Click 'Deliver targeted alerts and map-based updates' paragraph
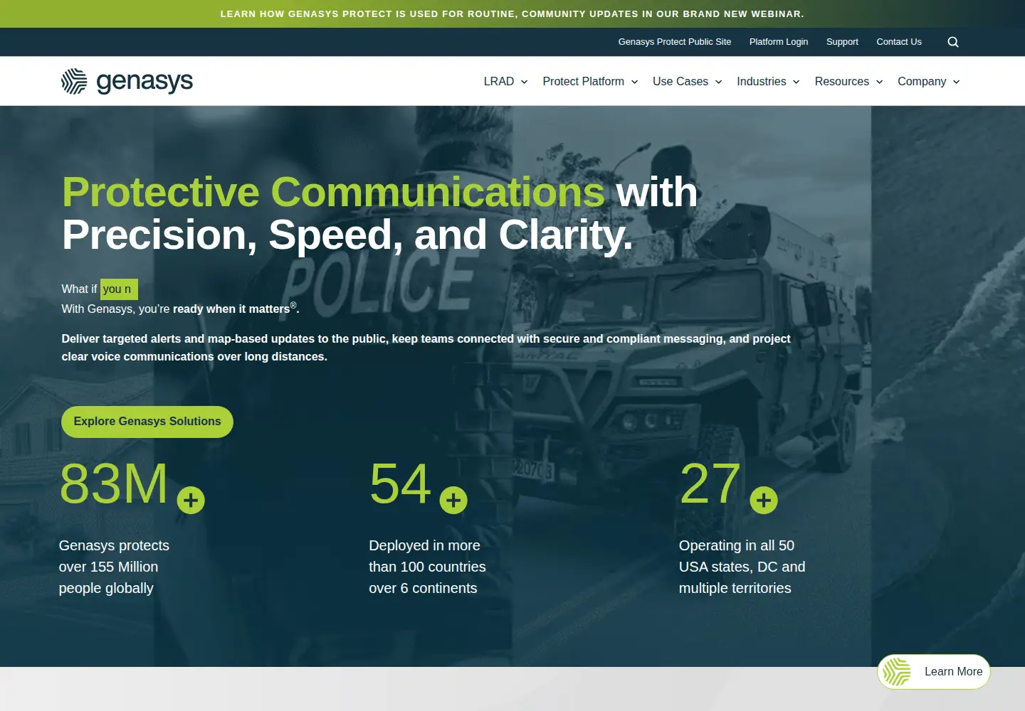The image size is (1025, 711). click(426, 348)
